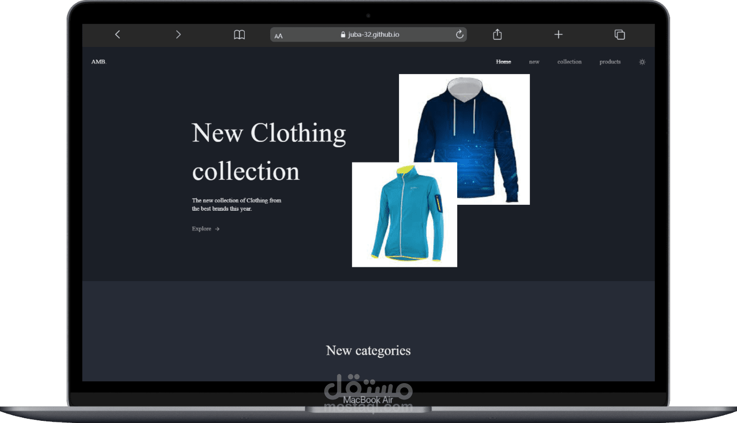Reload the page with the refresh icon
The width and height of the screenshot is (737, 423).
459,35
